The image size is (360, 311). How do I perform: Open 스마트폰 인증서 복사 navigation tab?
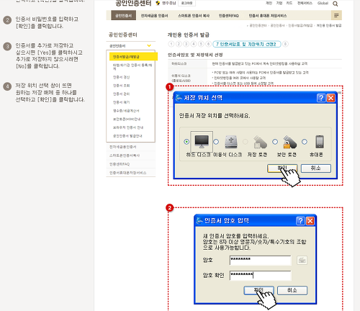[x=194, y=16]
